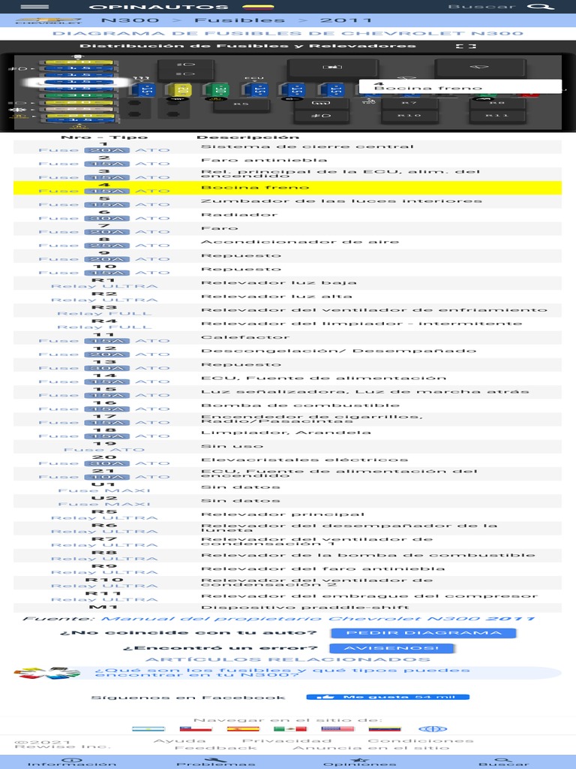Go to N300 breadcrumb
The image size is (576, 769).
click(x=130, y=20)
